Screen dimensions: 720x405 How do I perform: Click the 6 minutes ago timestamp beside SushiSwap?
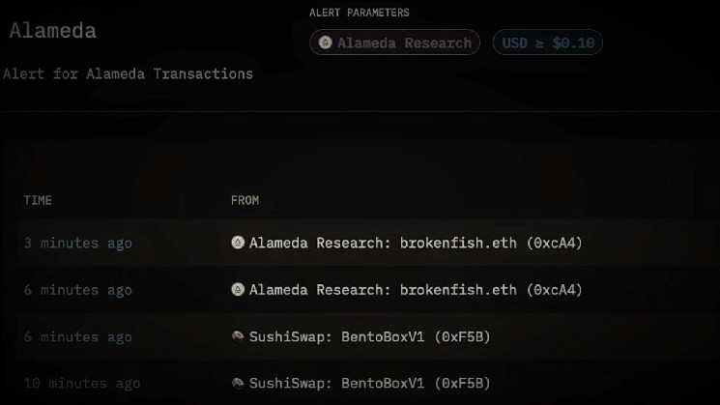tap(77, 336)
